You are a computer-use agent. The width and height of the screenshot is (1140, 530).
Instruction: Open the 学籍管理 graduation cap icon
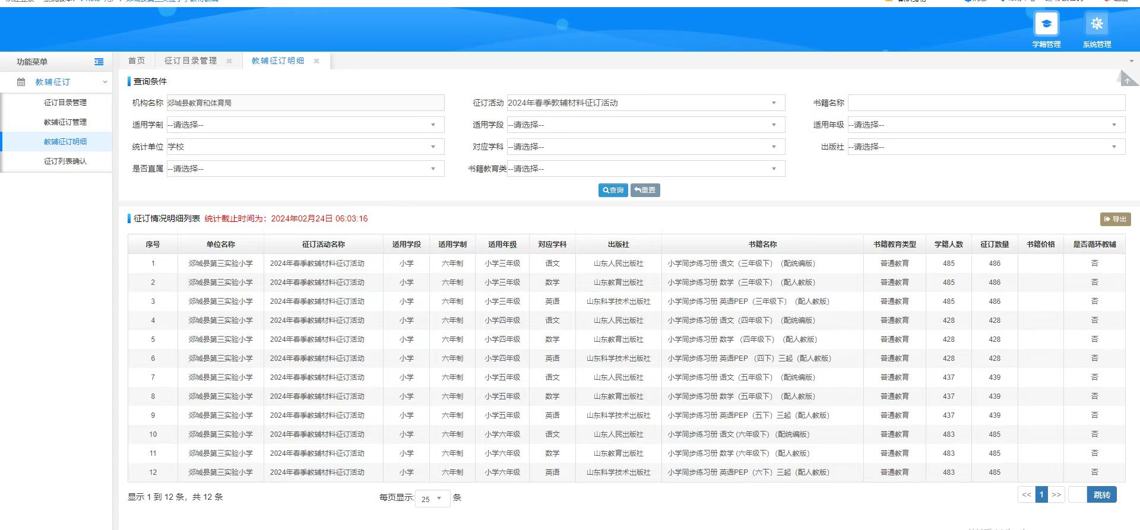1046,24
